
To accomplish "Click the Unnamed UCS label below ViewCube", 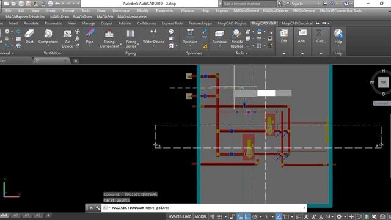I will click(x=381, y=103).
